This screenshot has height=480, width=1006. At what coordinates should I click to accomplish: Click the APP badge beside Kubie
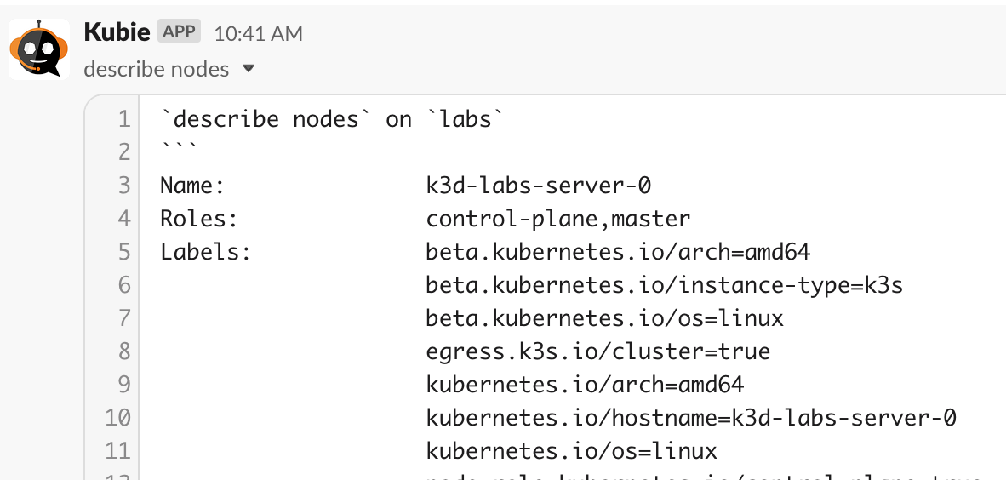coord(179,31)
